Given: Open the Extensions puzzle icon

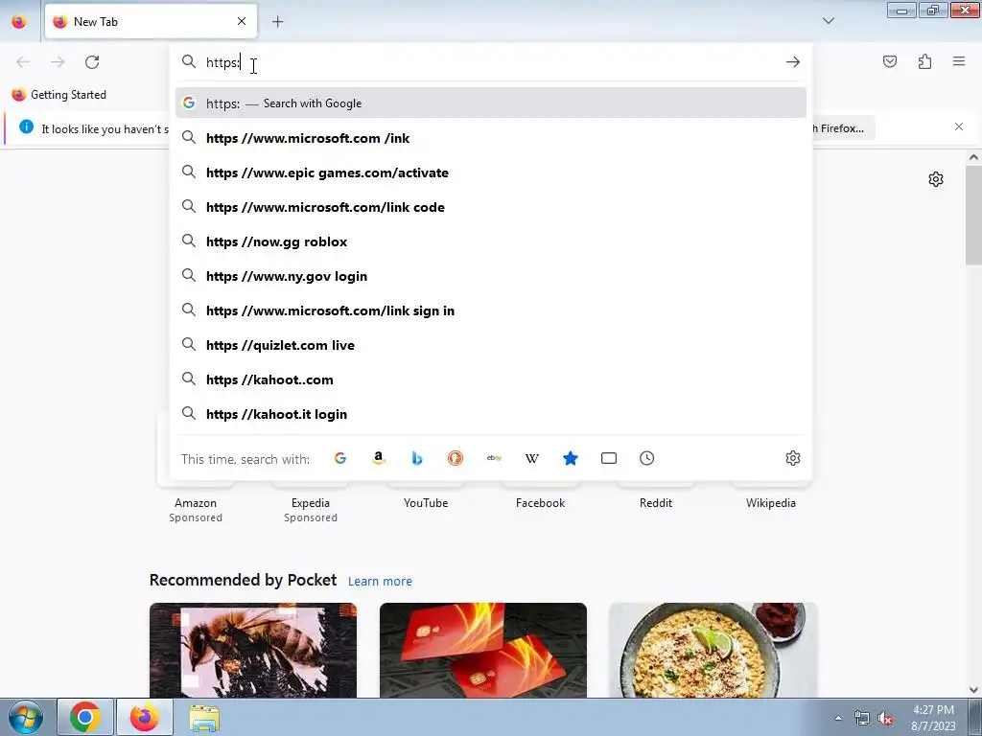Looking at the screenshot, I should 924,61.
